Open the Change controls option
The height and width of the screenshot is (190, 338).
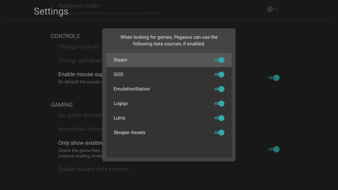tap(80, 47)
